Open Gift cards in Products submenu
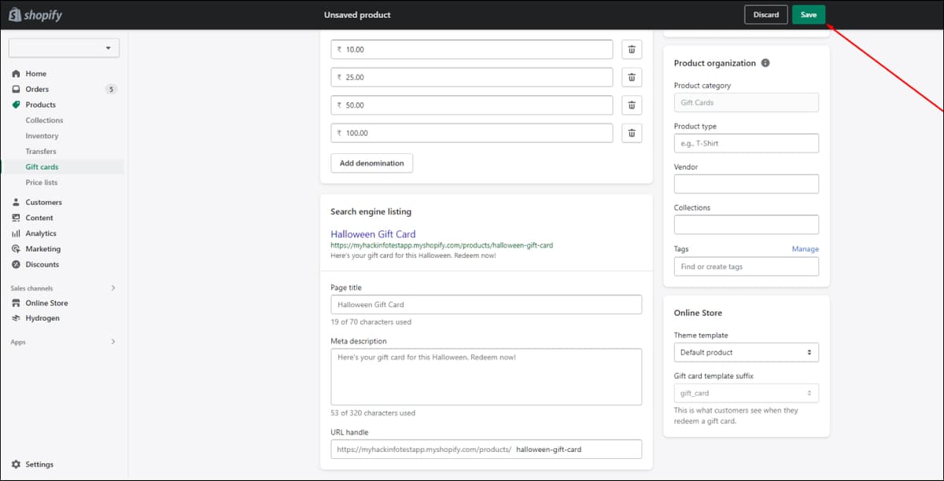Screen dimensions: 944x481 pos(42,167)
